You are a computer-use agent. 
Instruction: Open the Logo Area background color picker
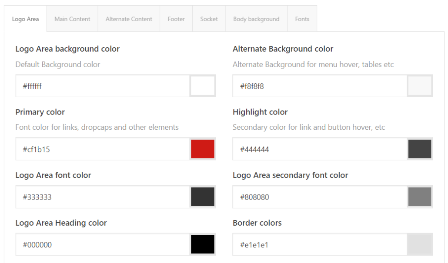pos(203,85)
